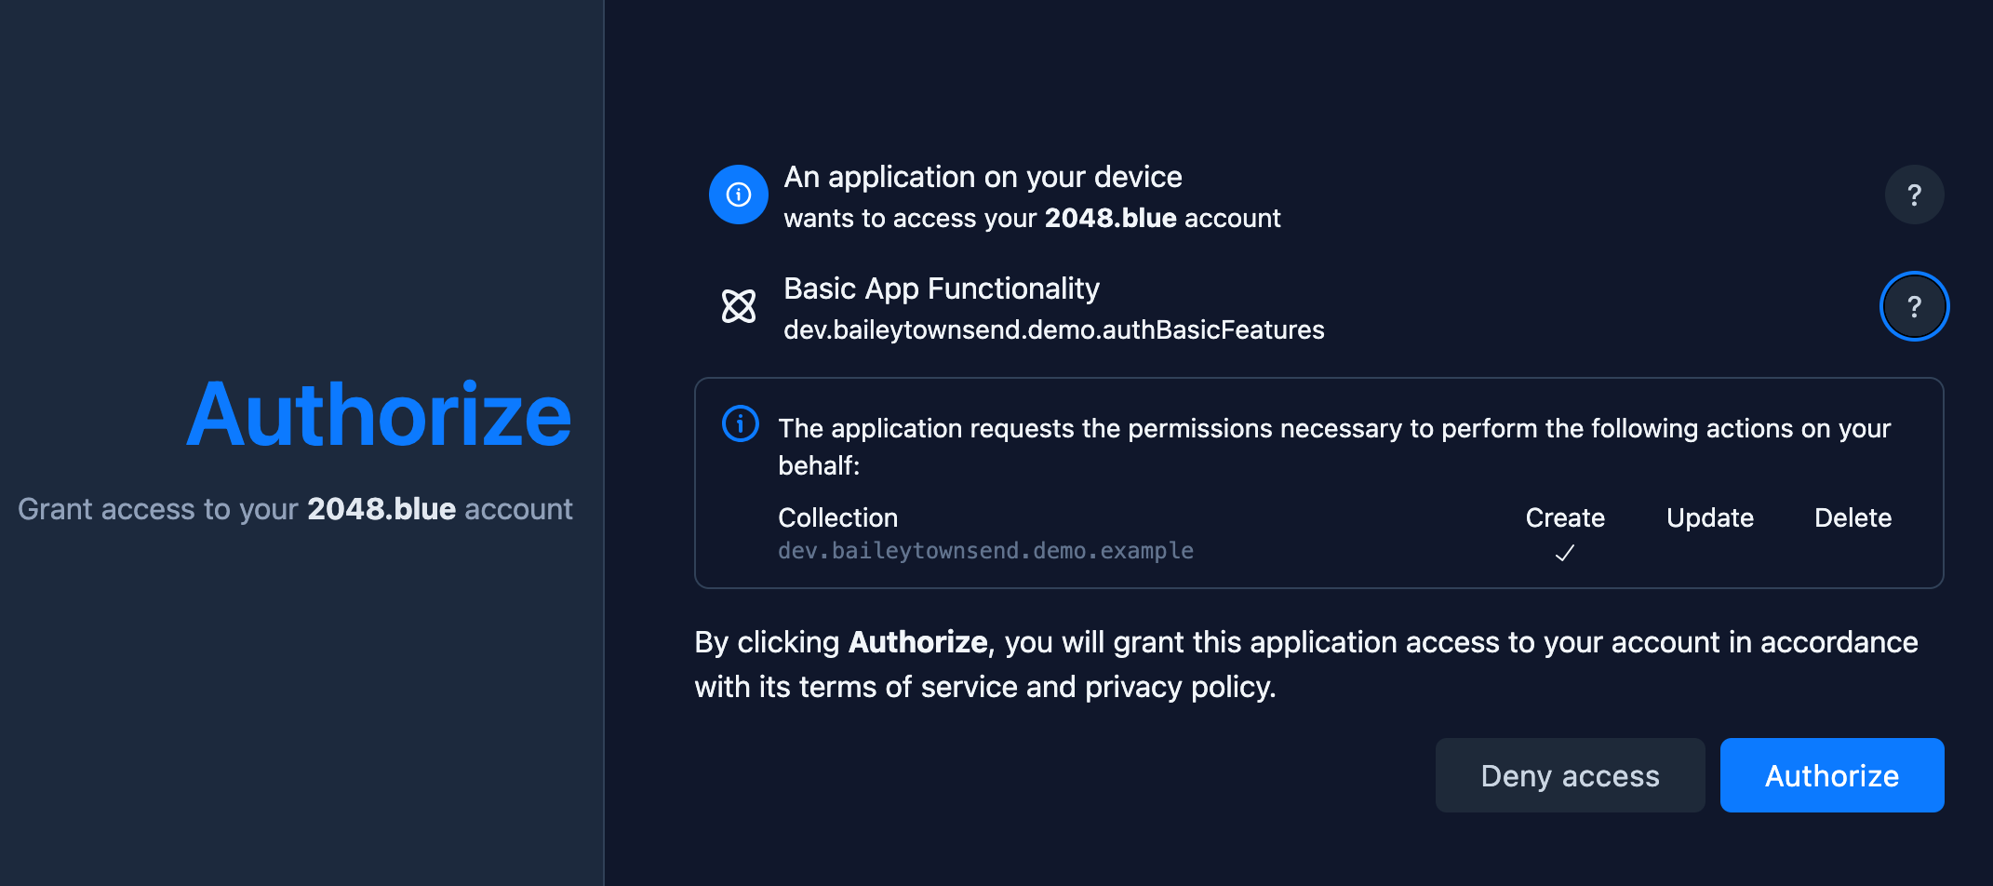Click the large Authorize heading on left panel
The width and height of the screenshot is (1993, 886).
pyautogui.click(x=379, y=415)
